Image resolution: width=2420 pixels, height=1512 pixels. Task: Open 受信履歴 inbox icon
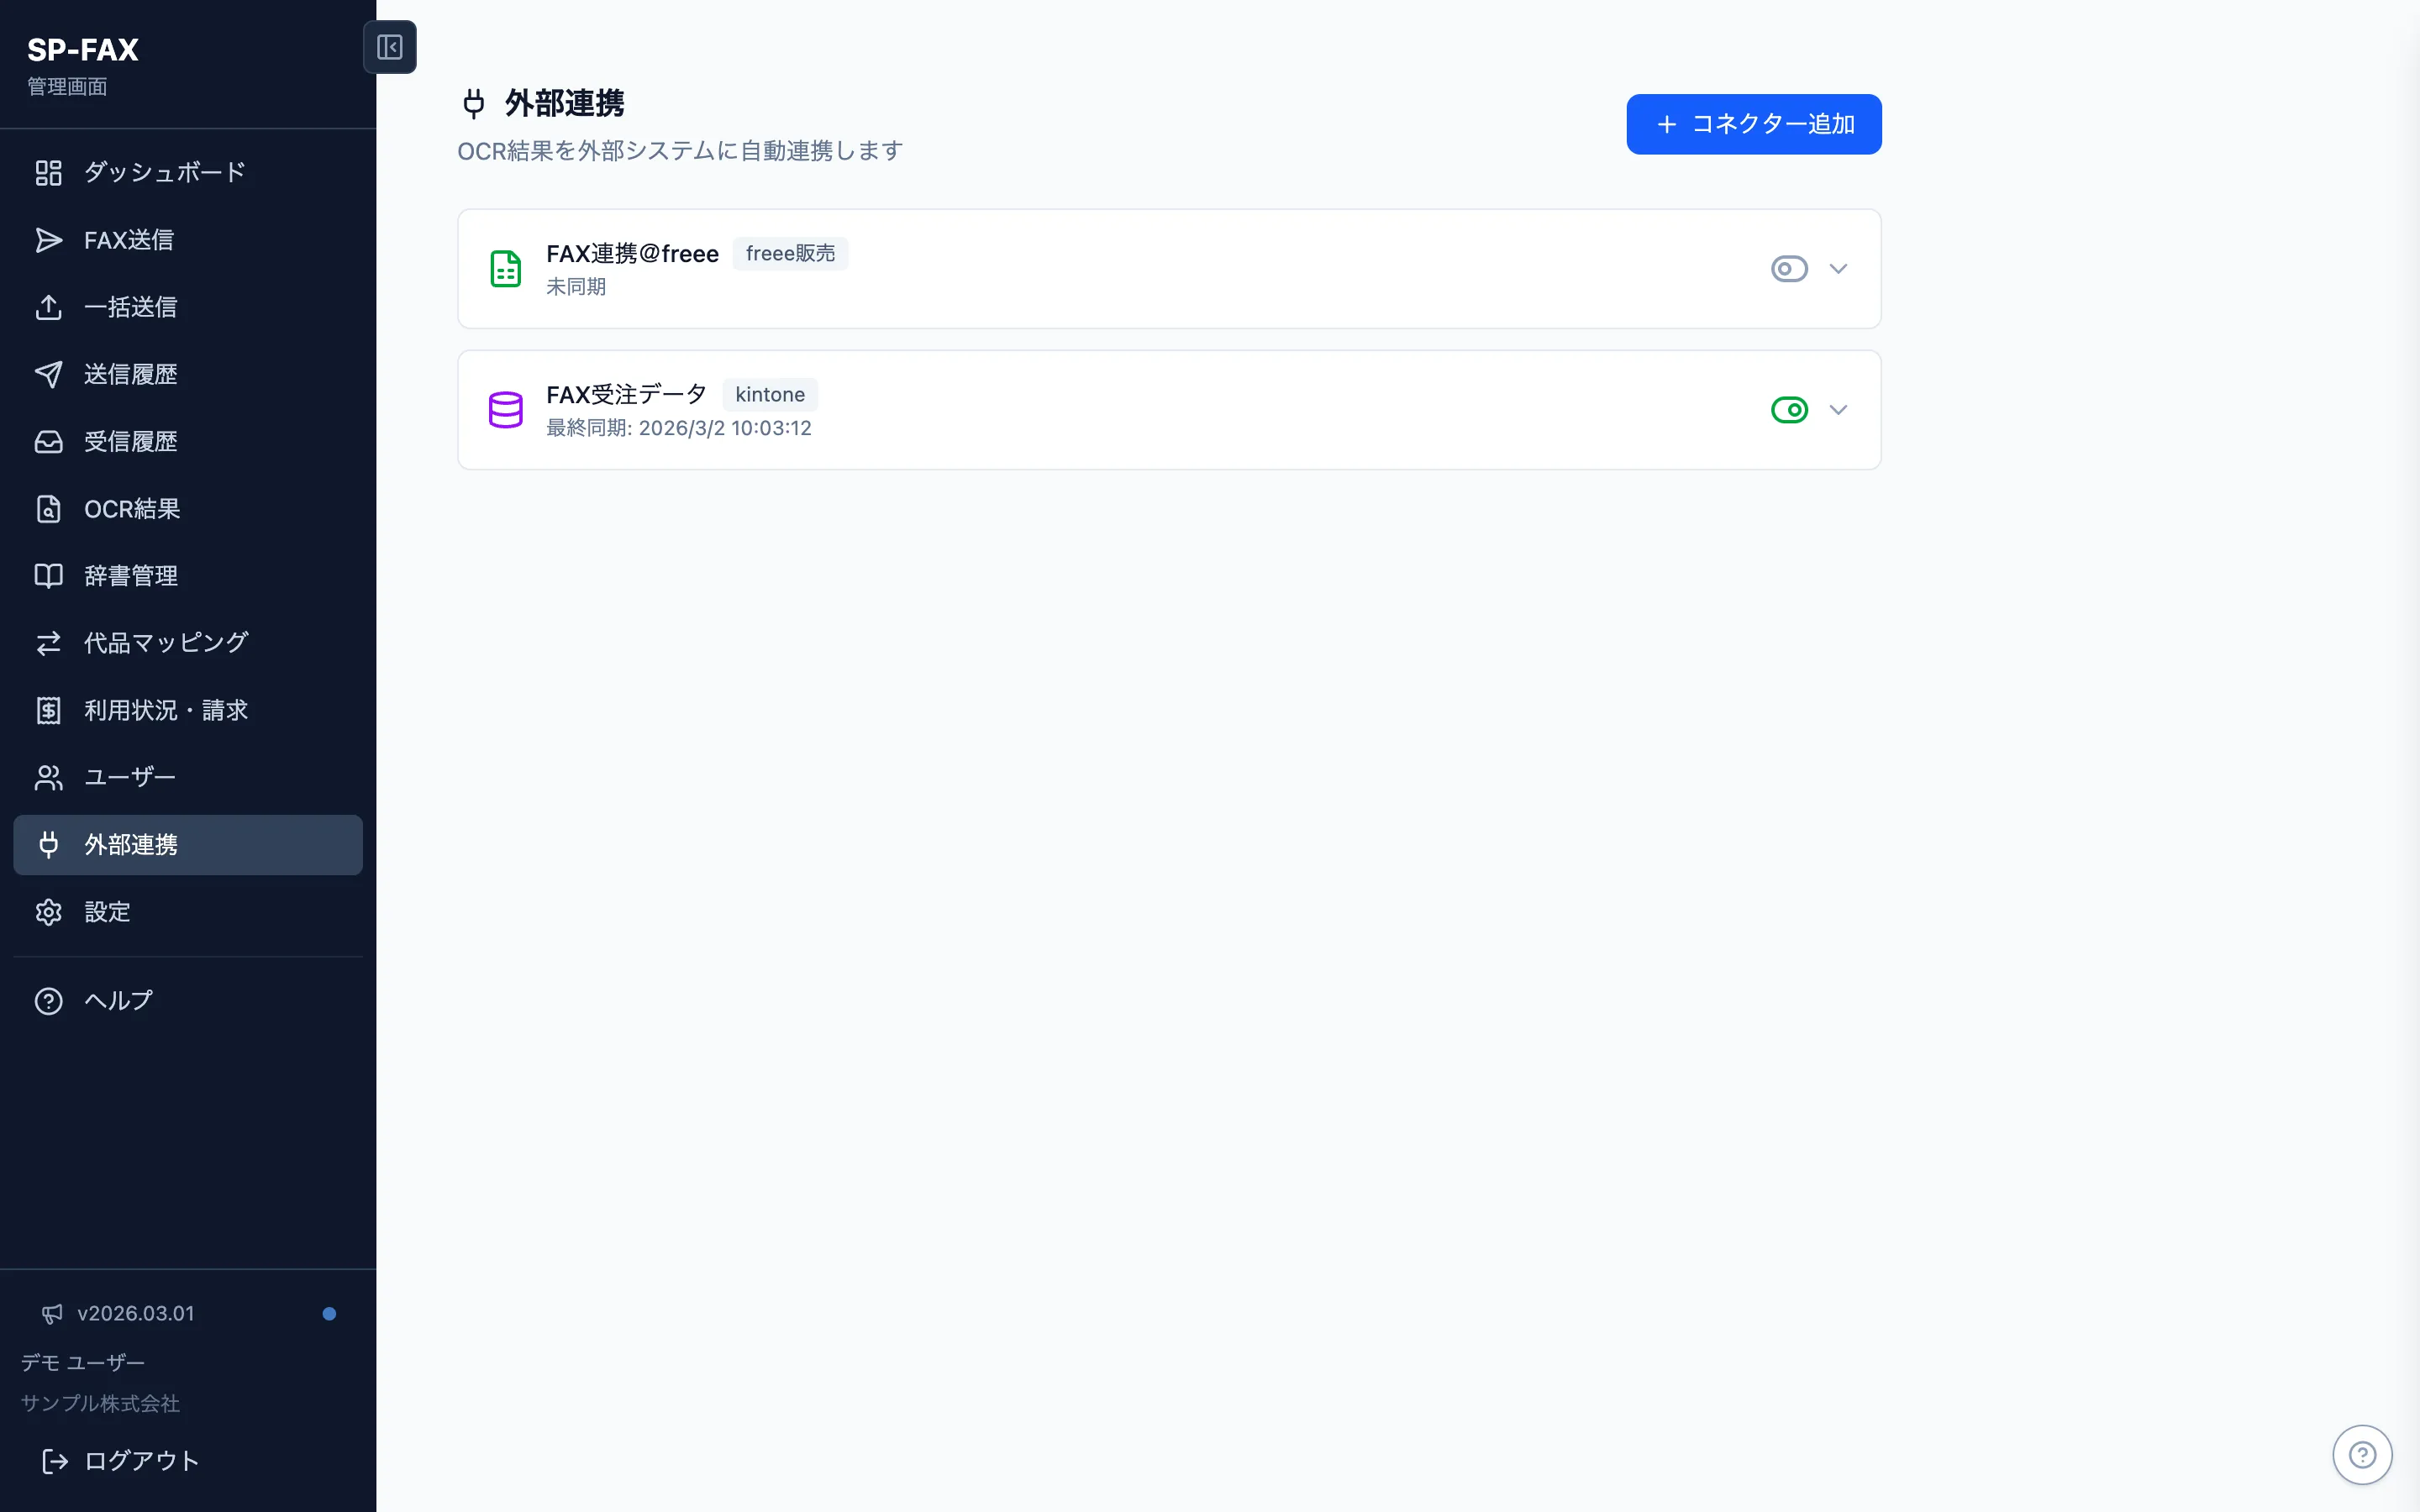tap(49, 441)
